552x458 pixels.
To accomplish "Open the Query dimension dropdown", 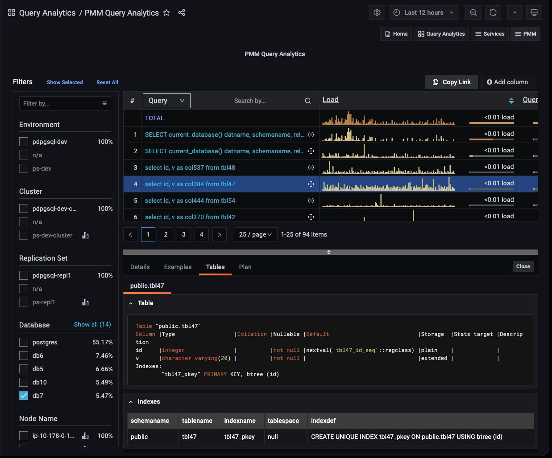I will tap(166, 101).
